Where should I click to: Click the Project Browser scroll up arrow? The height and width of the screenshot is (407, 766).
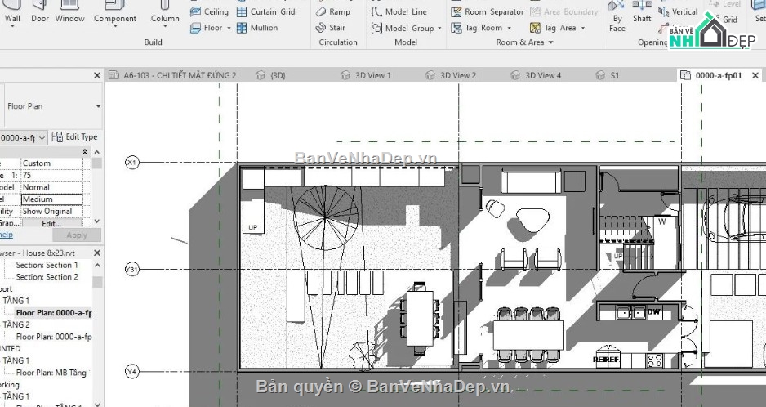pyautogui.click(x=97, y=265)
